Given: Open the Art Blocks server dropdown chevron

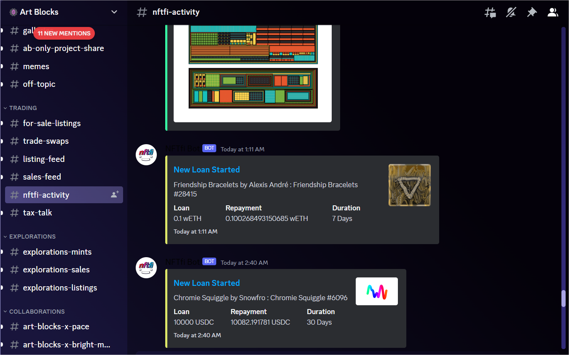Looking at the screenshot, I should [114, 12].
